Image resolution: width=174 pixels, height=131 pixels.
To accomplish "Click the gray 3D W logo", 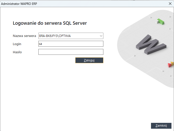I will point(151,44).
